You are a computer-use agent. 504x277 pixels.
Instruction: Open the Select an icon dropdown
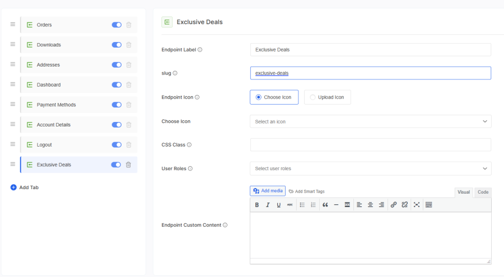pos(370,121)
